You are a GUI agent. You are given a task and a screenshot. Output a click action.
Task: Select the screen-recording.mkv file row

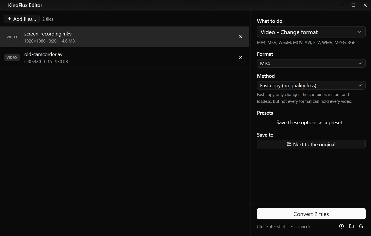[x=125, y=37]
